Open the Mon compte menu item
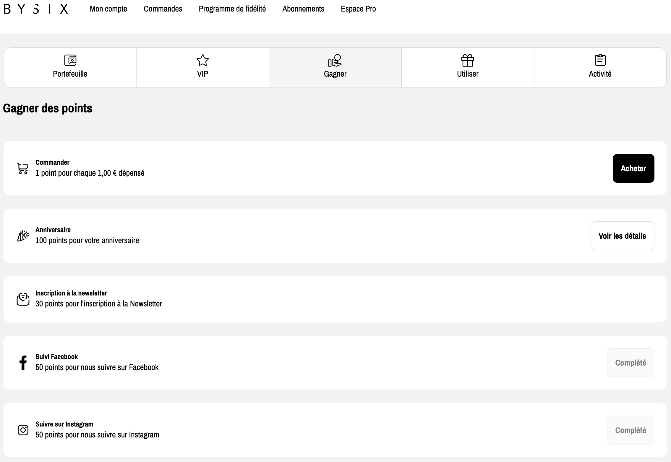Viewport: 671px width, 462px height. [108, 9]
